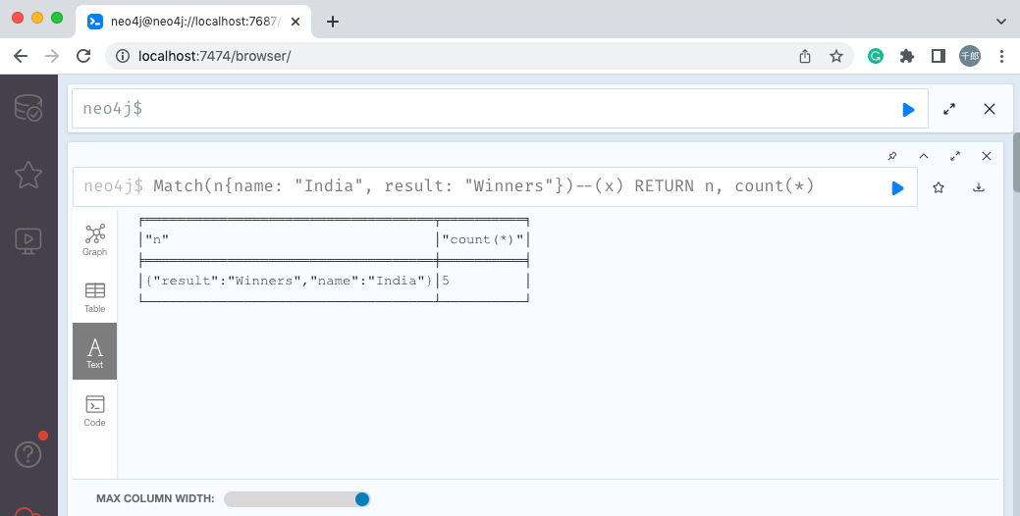Select the India Winners result row
The image size is (1020, 516).
click(334, 281)
